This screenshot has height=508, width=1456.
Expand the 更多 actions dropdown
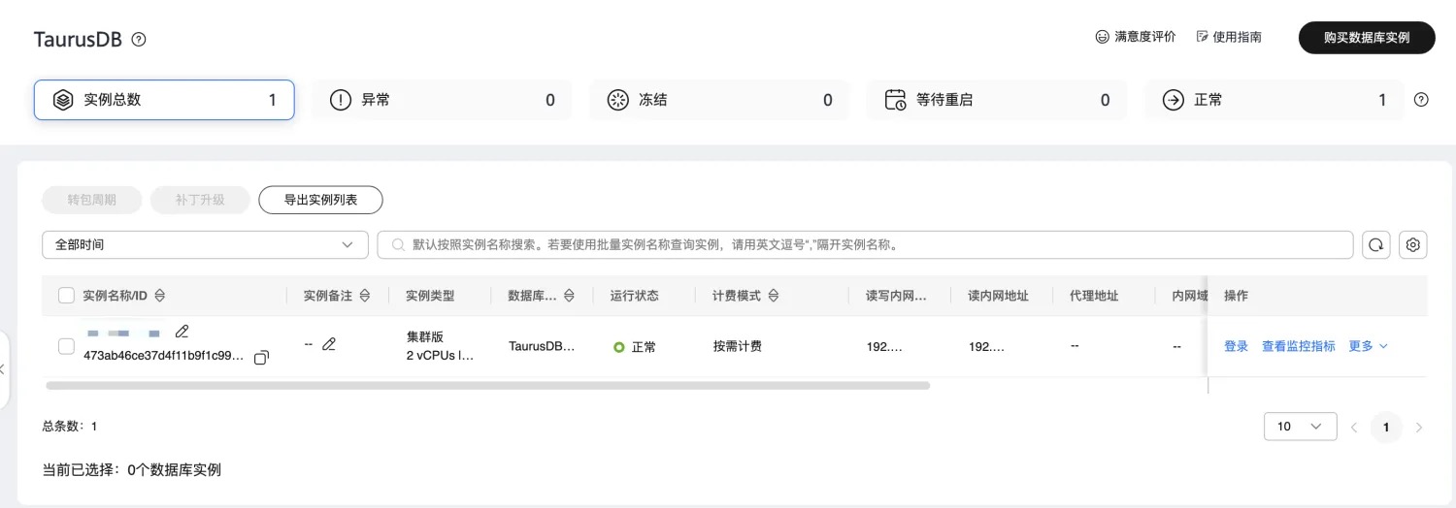point(1368,346)
